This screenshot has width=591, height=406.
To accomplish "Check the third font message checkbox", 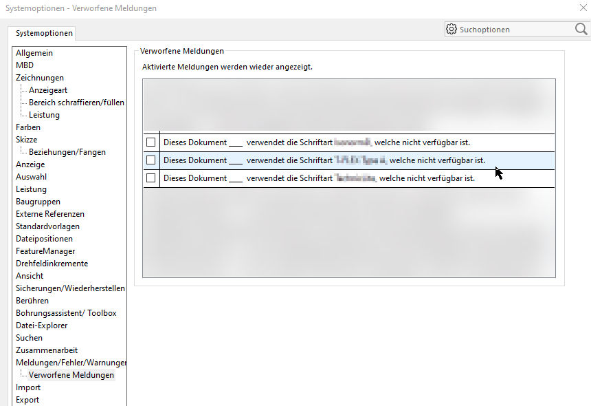I will click(x=151, y=178).
